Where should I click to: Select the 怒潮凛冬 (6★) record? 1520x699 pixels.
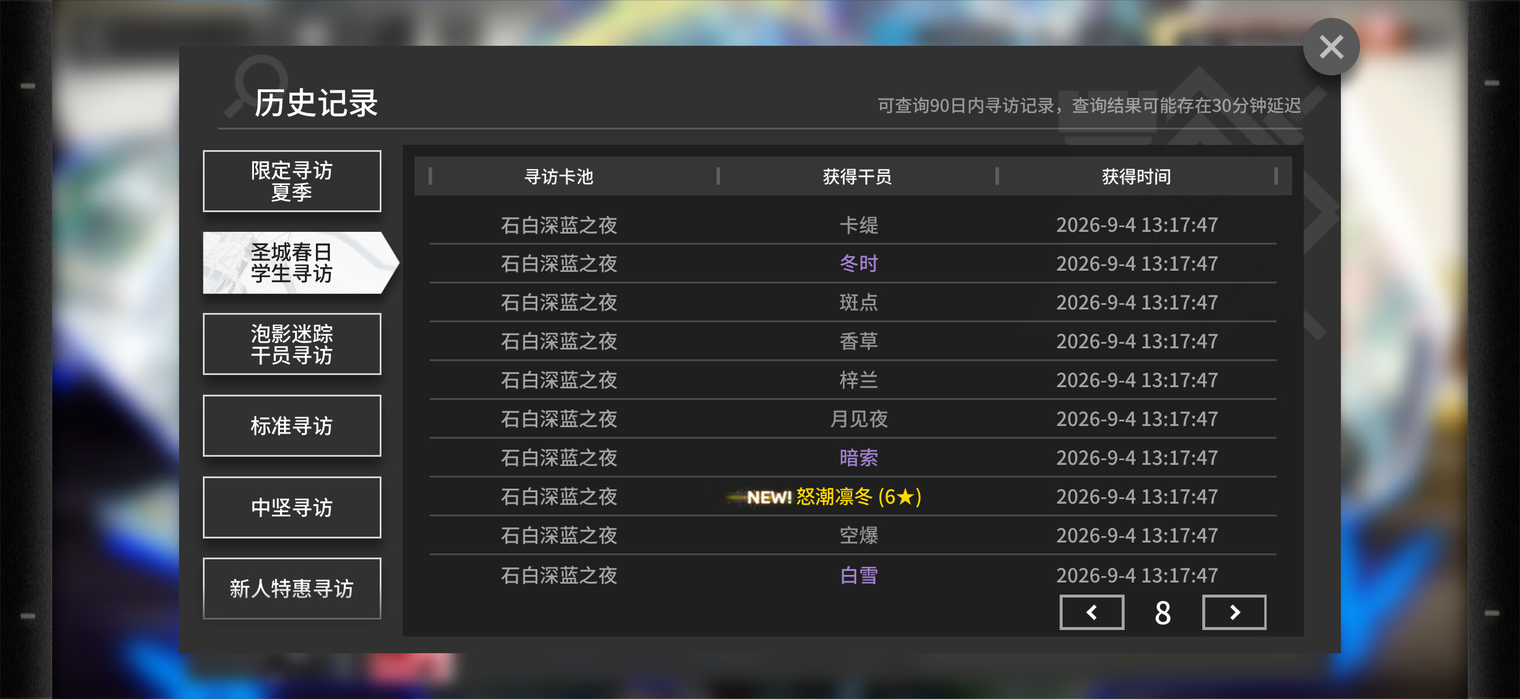point(859,497)
